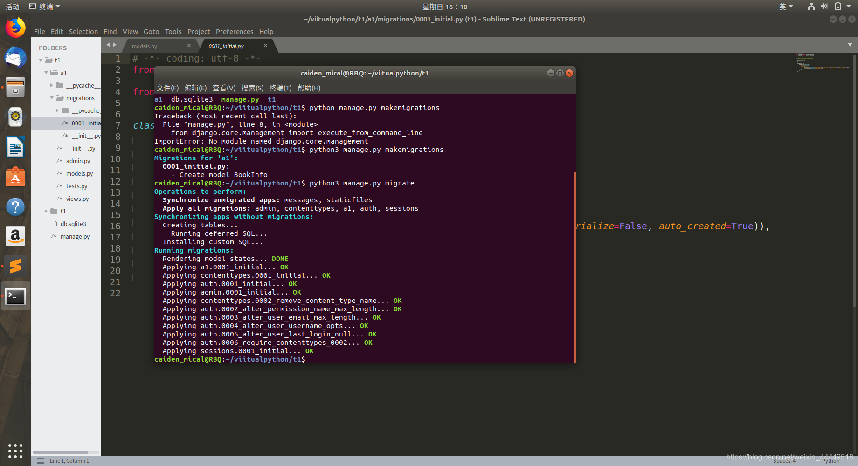
Task: Click 活动 Activities button
Action: 13,7
